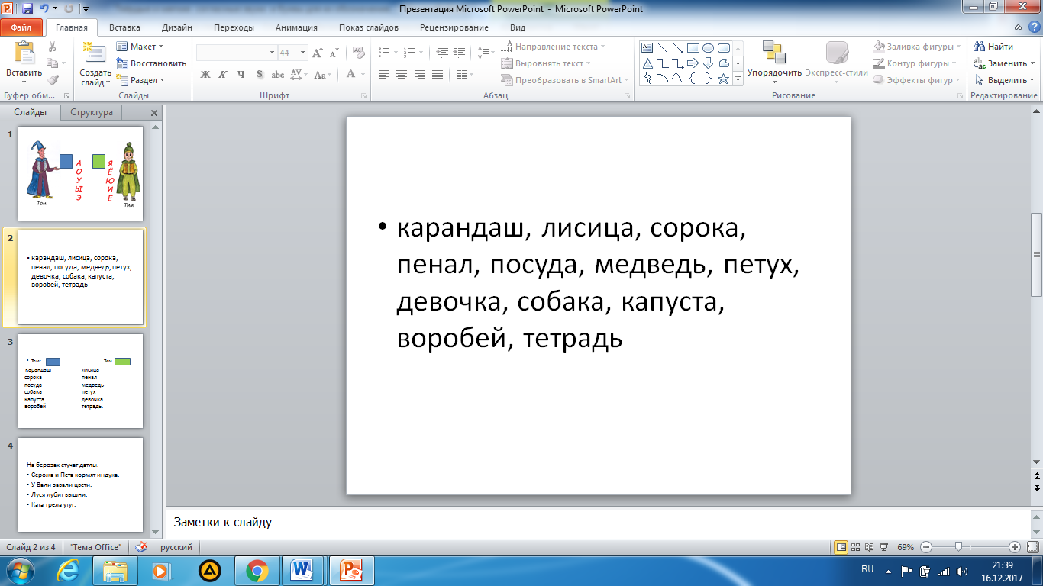Image resolution: width=1043 pixels, height=586 pixels.
Task: Toggle underline Ч formatting
Action: click(241, 74)
